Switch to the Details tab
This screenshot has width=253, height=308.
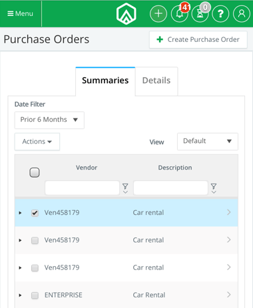[x=156, y=80]
